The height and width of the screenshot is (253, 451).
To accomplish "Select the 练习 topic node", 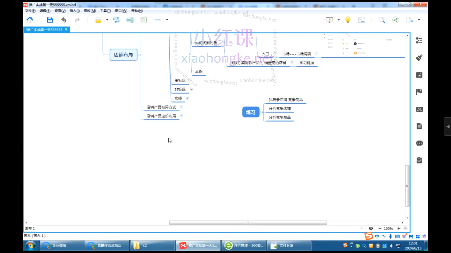I will 251,112.
